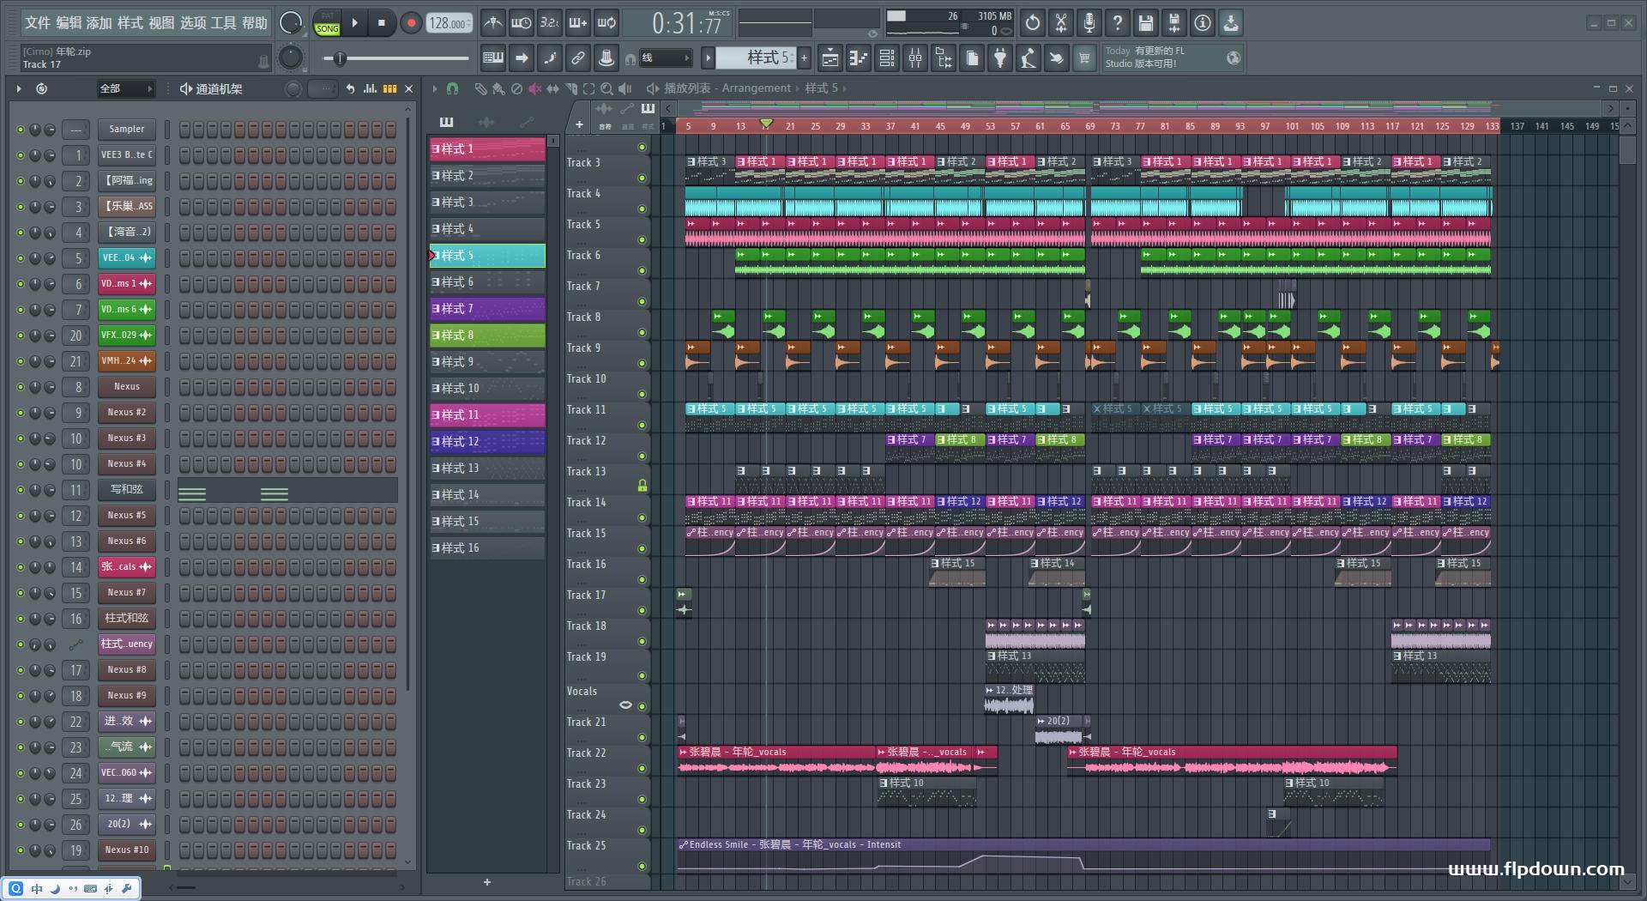Open the 全部 channel filter dropdown

124,88
